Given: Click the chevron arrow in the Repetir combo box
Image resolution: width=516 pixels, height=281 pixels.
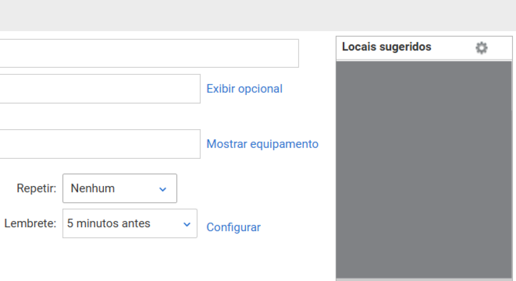Looking at the screenshot, I should [163, 189].
